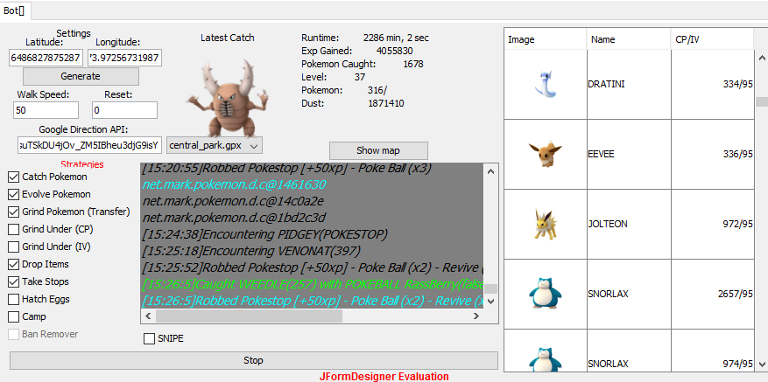
Task: Click the Walk Speed field showing 50
Action: (x=46, y=110)
